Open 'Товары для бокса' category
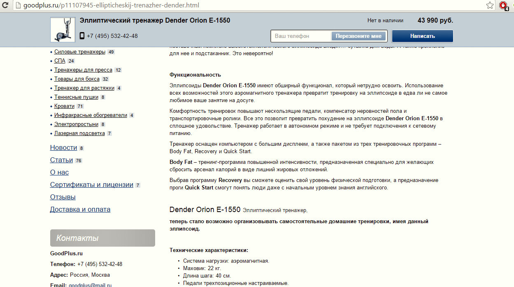 (77, 79)
